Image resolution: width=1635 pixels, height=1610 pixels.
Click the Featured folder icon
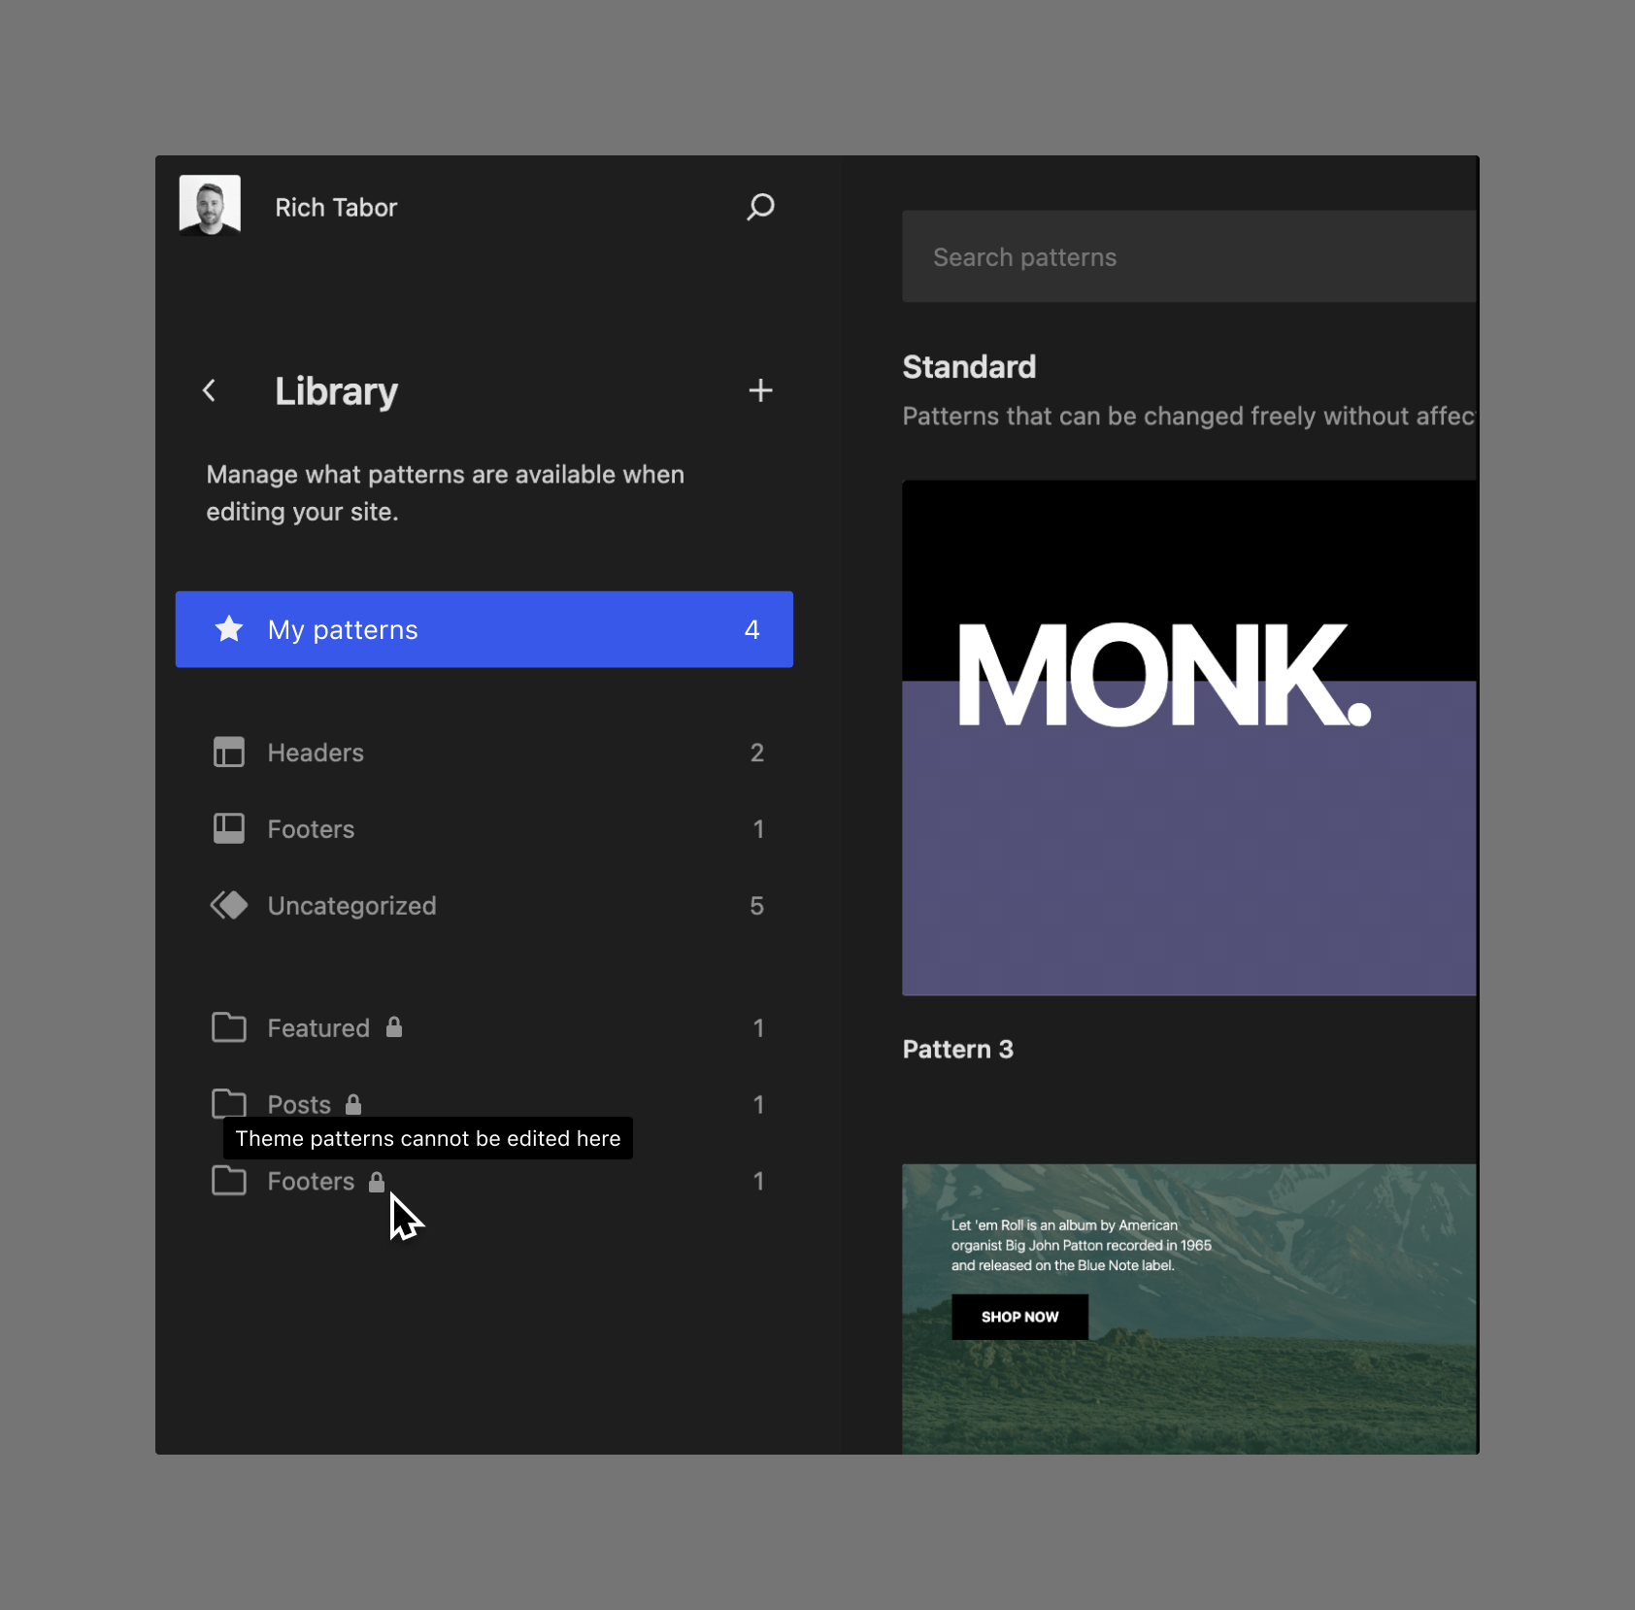[229, 1027]
